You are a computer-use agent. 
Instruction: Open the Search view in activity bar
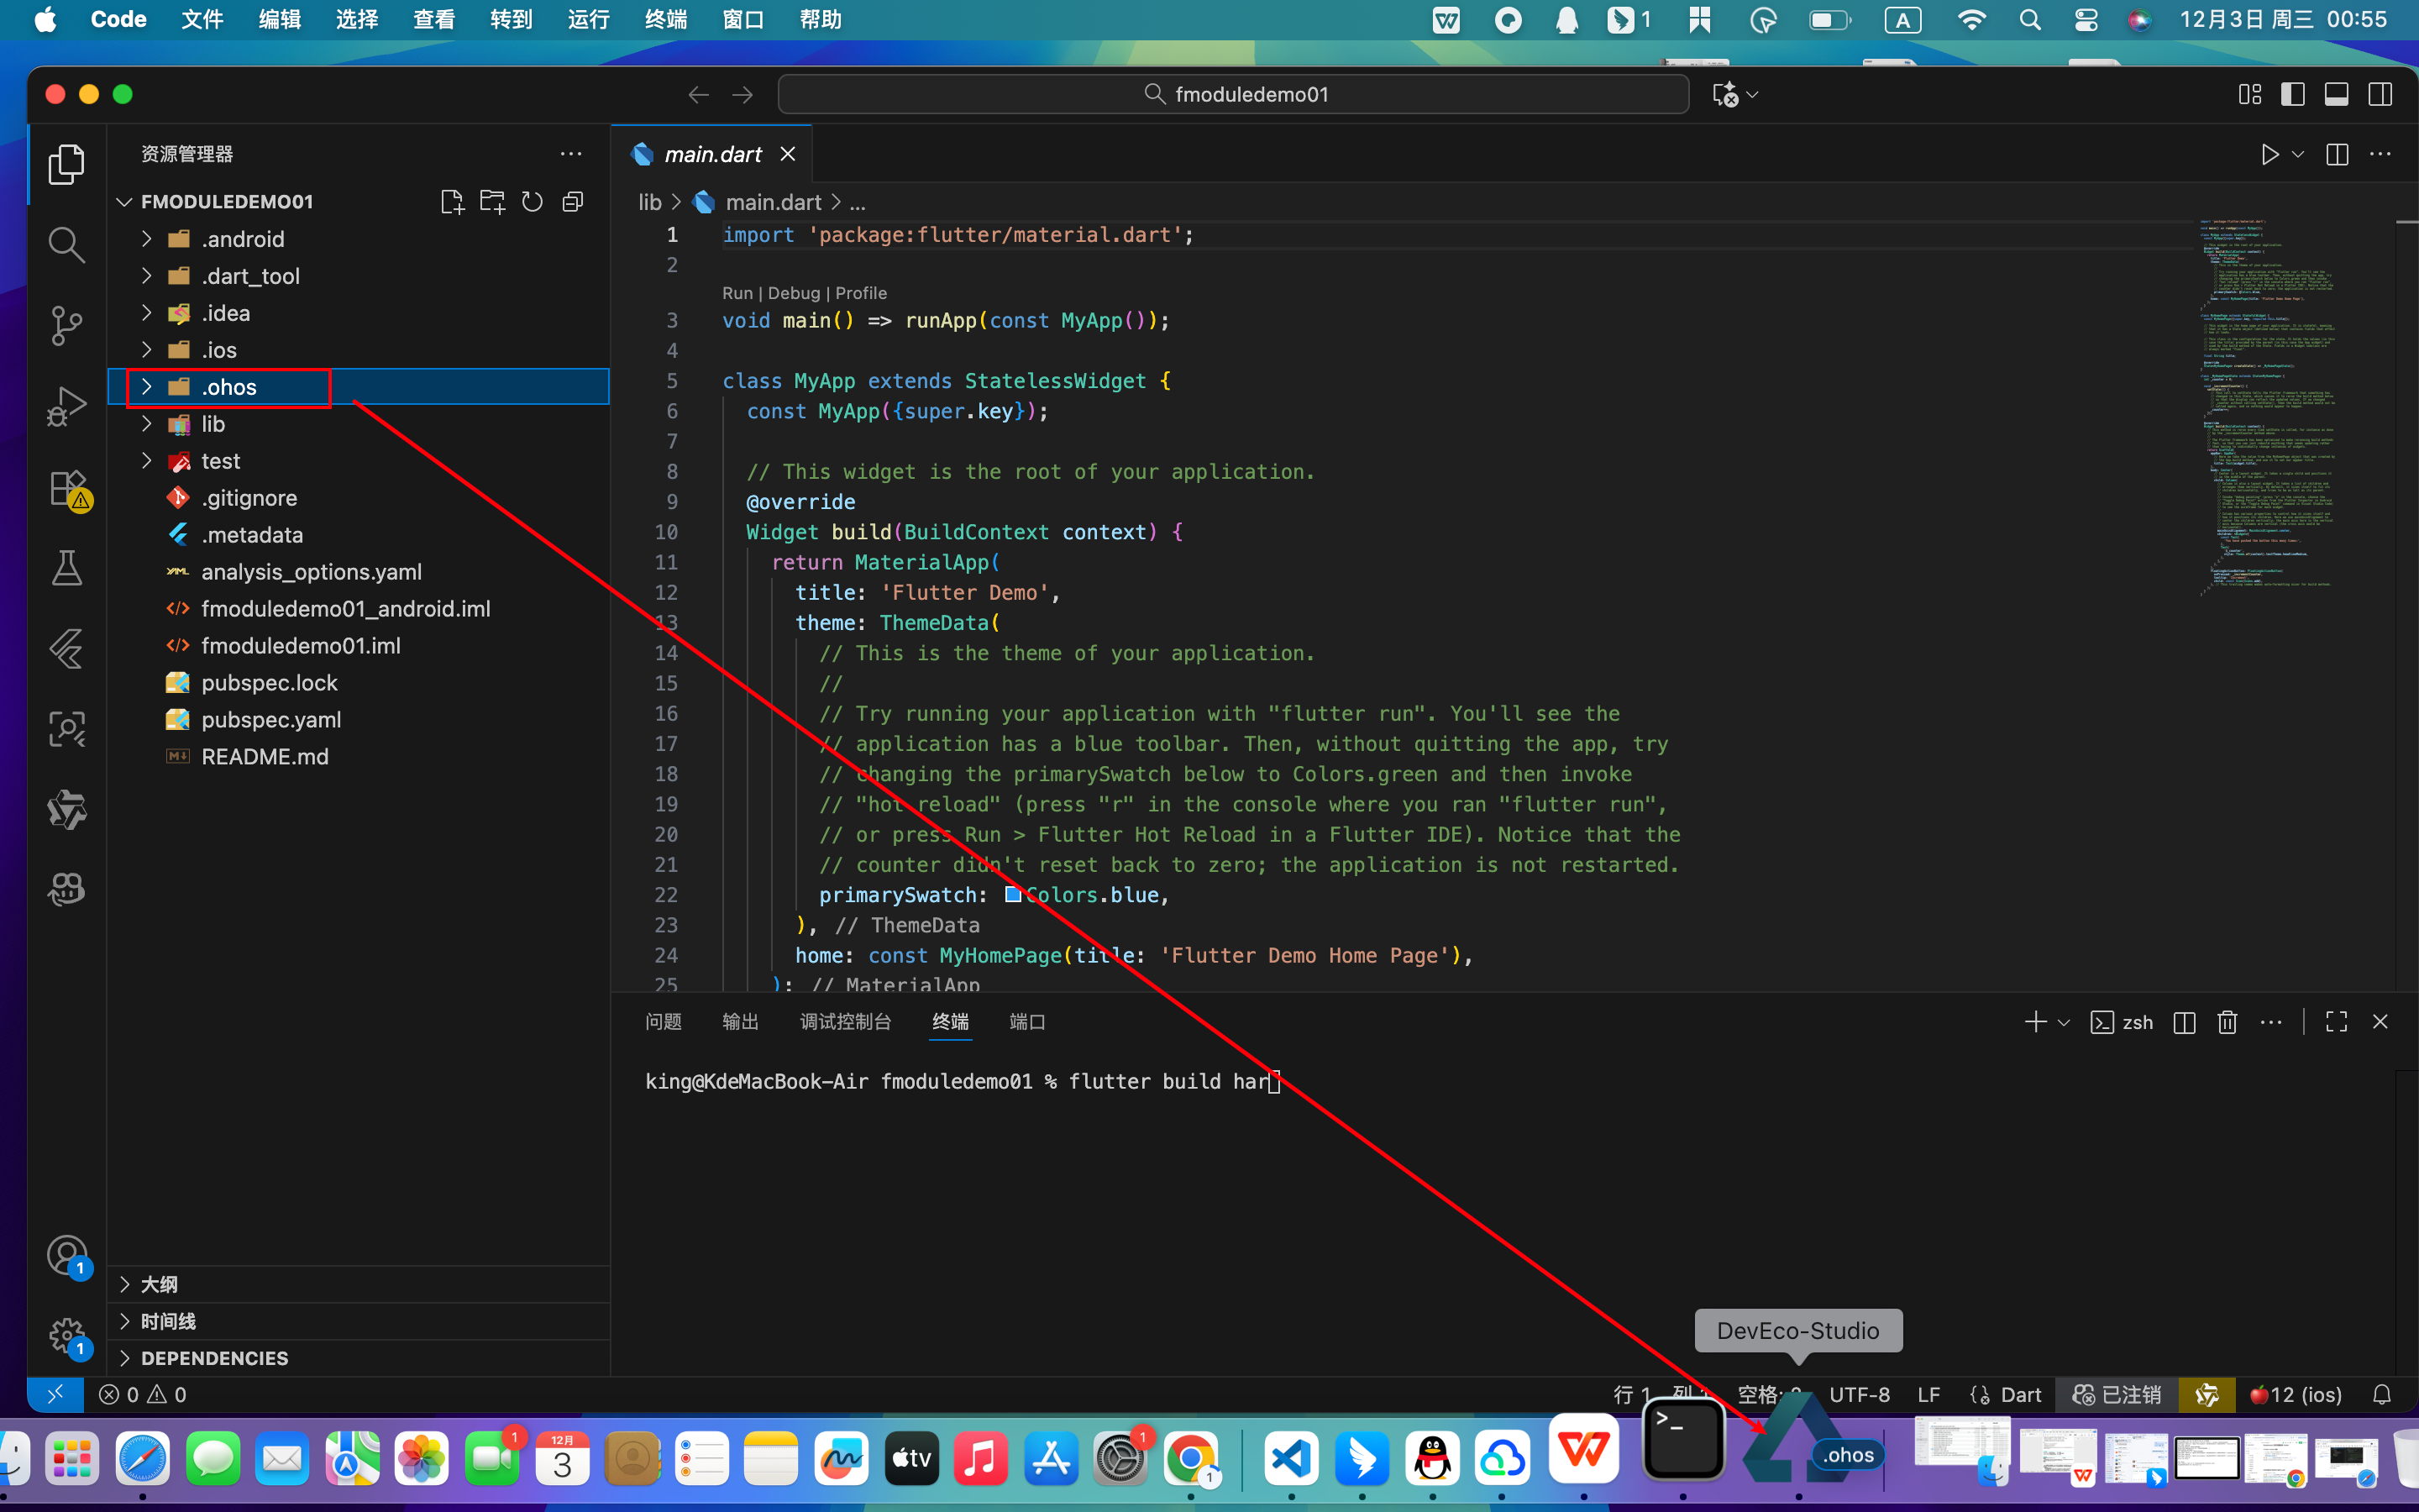66,244
